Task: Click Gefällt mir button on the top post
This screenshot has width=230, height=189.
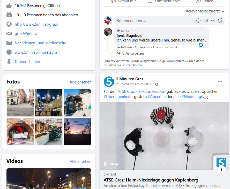Action: pos(123,2)
